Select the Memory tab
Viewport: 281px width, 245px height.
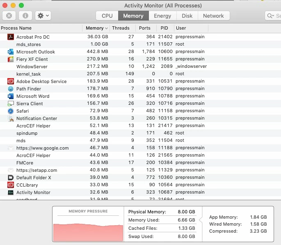pos(133,16)
